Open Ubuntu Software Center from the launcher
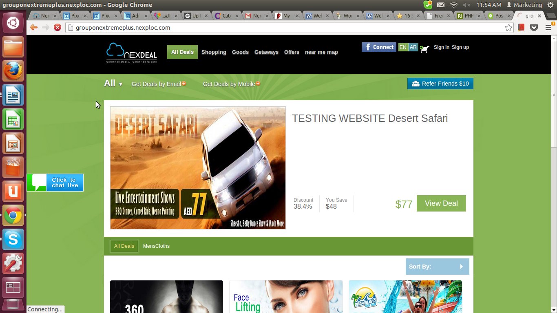Image resolution: width=557 pixels, height=313 pixels. click(x=13, y=167)
